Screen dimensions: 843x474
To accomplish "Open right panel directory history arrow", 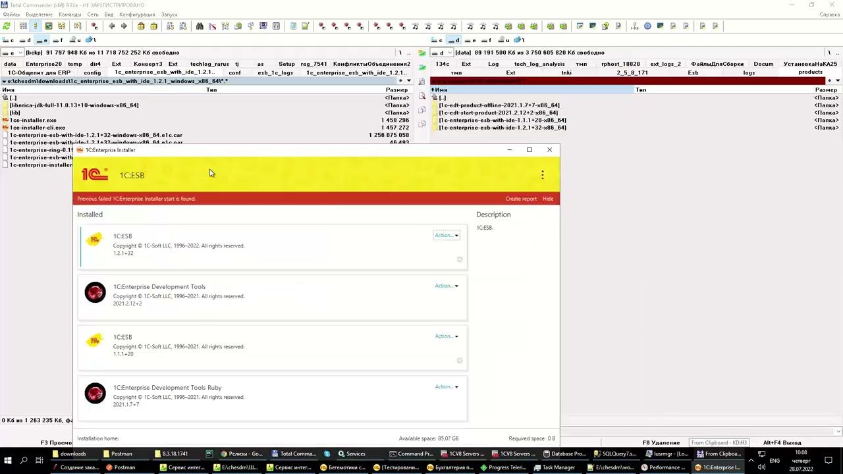I will coord(837,81).
